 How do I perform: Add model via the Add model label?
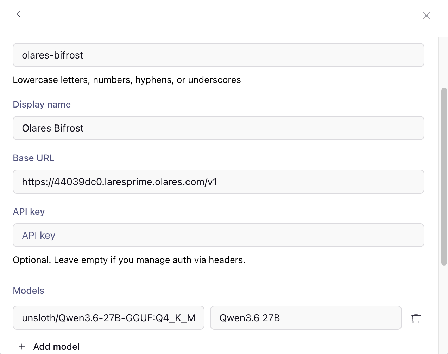click(56, 347)
